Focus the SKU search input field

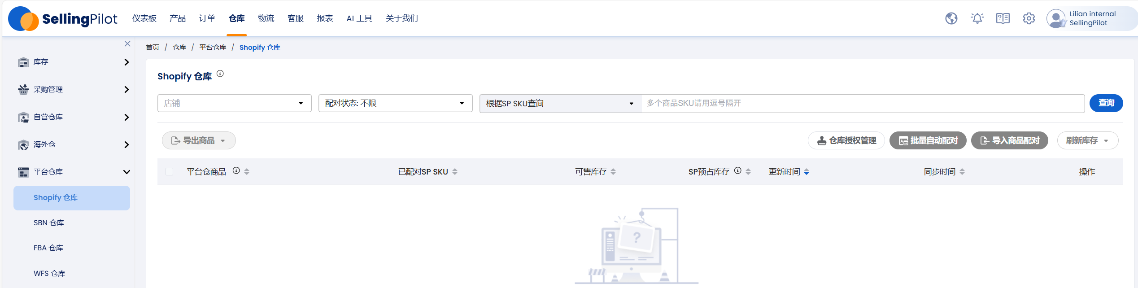pyautogui.click(x=863, y=103)
